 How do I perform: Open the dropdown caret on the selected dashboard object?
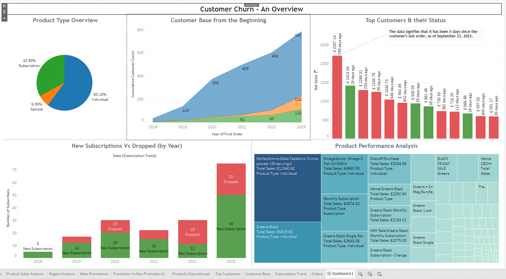(x=4, y=18)
